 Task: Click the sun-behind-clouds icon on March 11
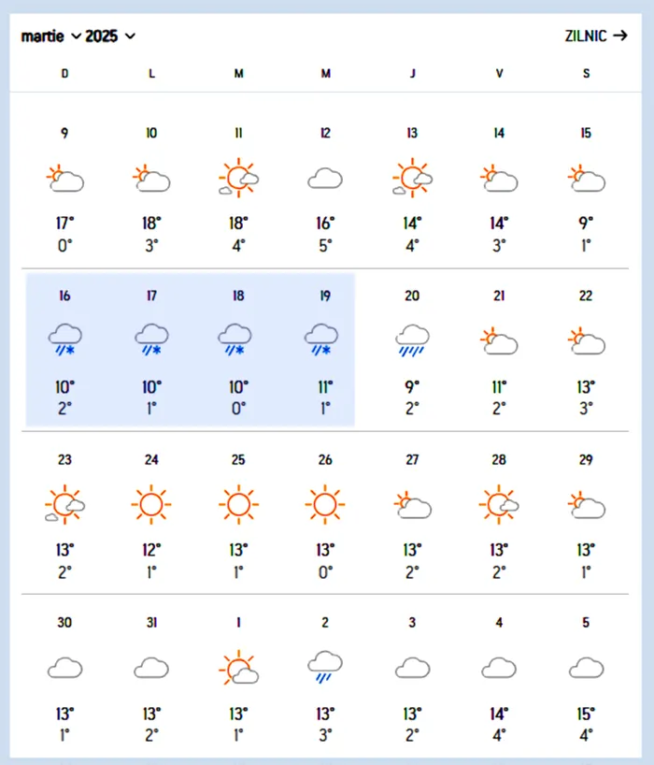[238, 178]
